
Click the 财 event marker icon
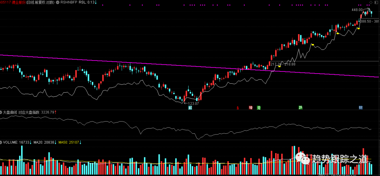click(361, 107)
